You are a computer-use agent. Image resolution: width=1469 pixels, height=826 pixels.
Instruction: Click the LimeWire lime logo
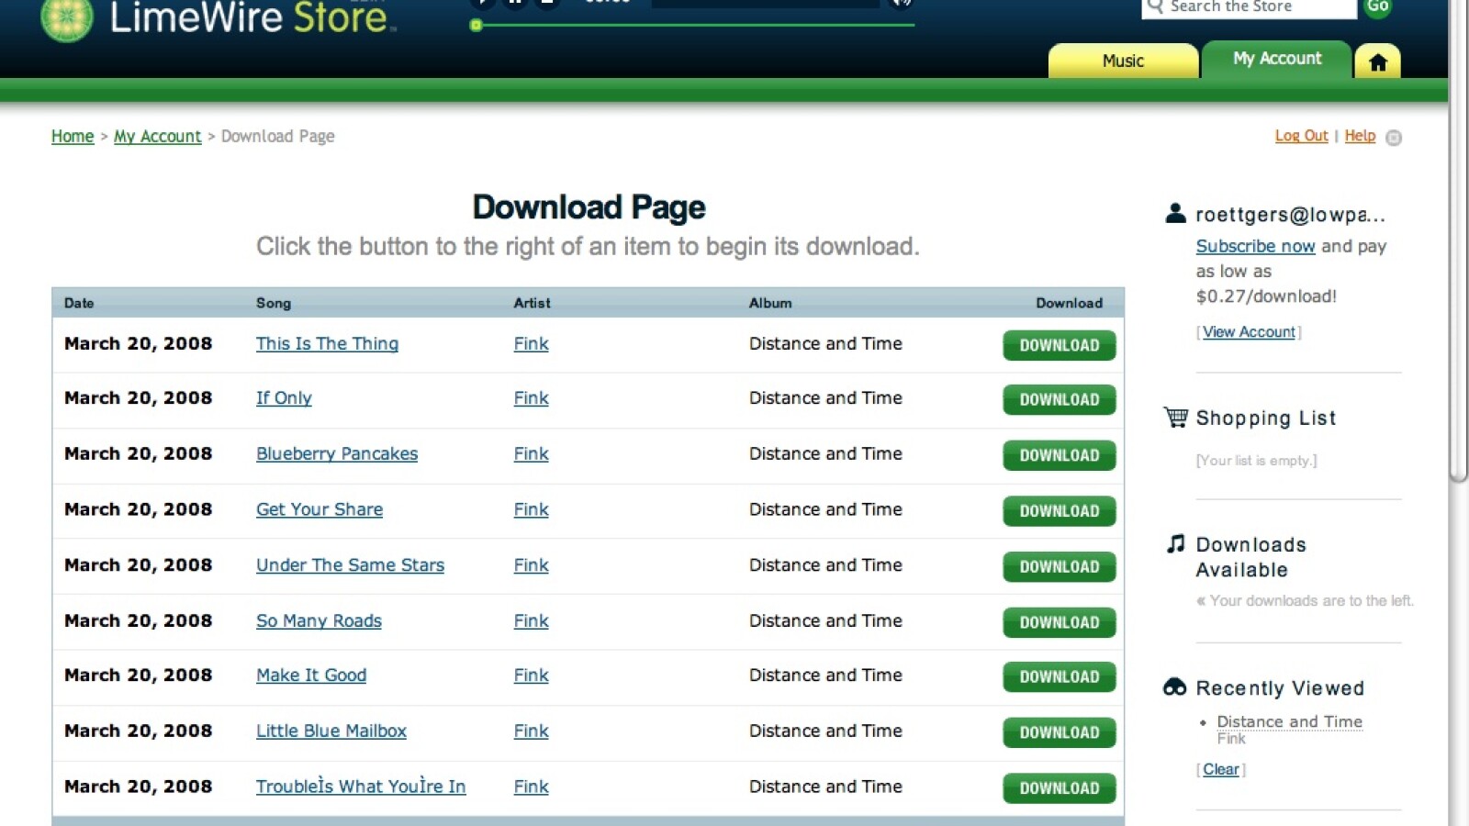click(x=67, y=18)
